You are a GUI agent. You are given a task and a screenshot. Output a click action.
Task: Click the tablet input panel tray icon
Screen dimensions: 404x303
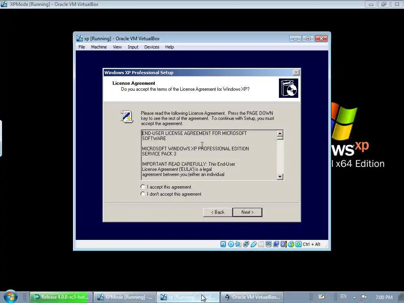(322, 297)
